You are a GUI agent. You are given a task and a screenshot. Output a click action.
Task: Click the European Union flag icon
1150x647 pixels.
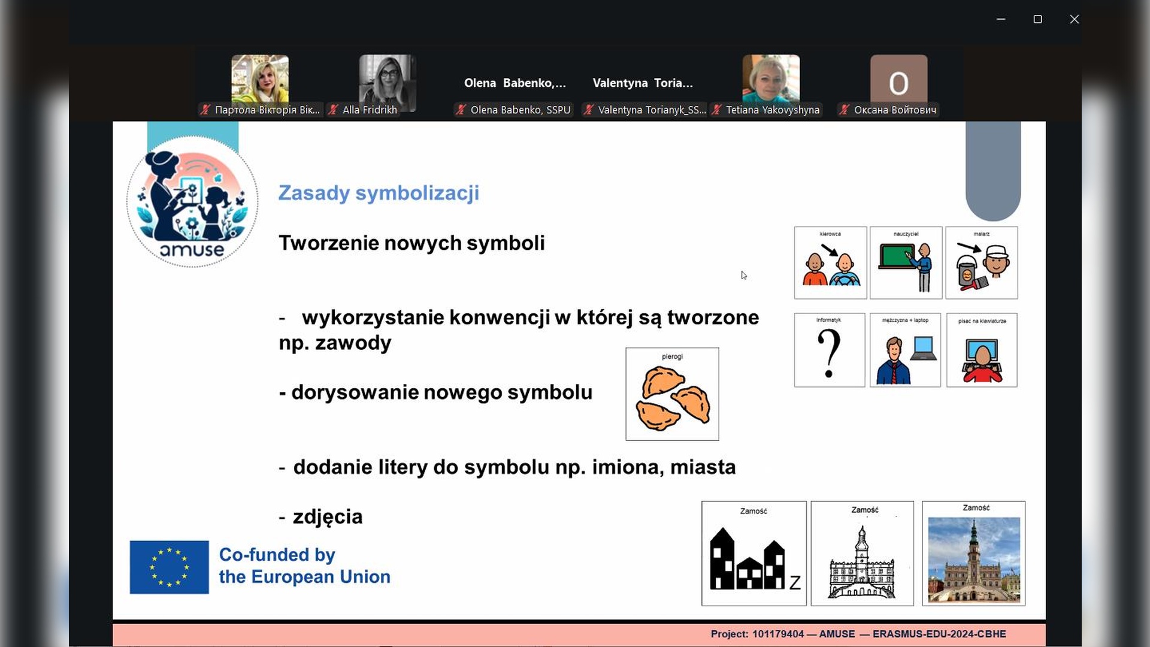click(169, 567)
